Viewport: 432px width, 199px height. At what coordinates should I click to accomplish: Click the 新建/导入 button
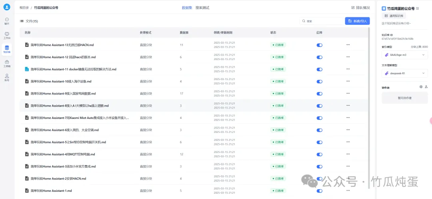coord(357,21)
